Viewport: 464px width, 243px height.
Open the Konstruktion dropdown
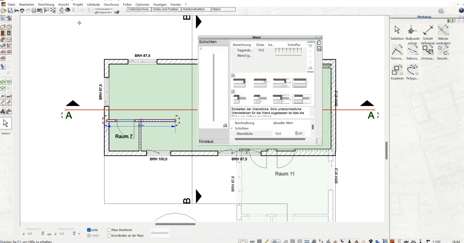[x=105, y=9]
